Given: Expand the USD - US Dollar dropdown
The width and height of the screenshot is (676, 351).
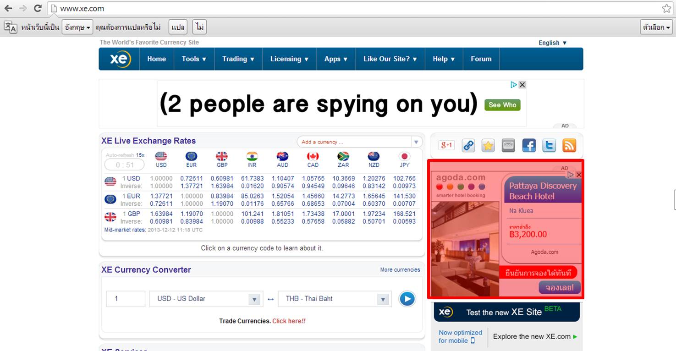Looking at the screenshot, I should pyautogui.click(x=254, y=299).
